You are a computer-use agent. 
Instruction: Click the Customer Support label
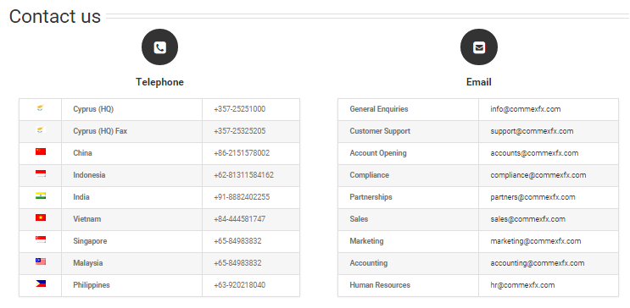pos(380,131)
